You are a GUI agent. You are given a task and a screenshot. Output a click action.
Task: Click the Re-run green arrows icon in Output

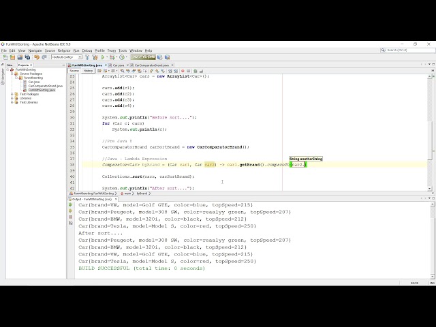point(70,204)
